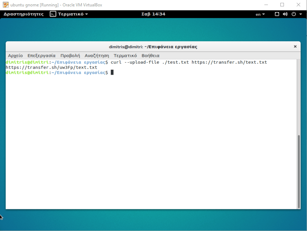Open the Αρχείο menu
The width and height of the screenshot is (307, 231).
pyautogui.click(x=15, y=56)
